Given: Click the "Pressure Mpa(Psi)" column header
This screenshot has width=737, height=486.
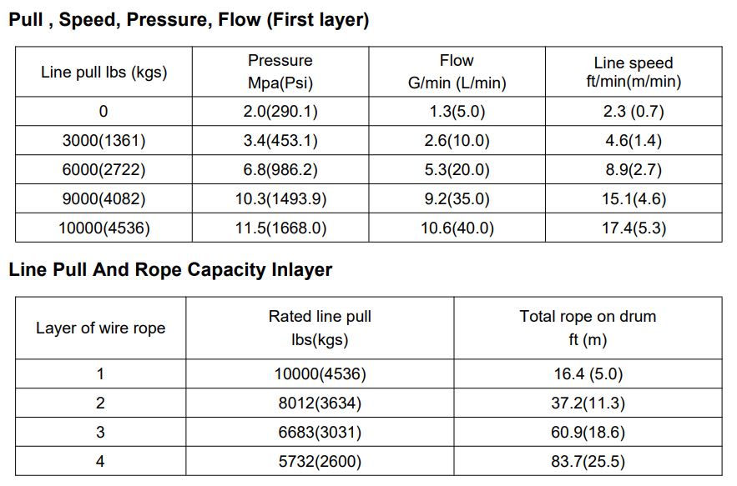Looking at the screenshot, I should (x=280, y=72).
